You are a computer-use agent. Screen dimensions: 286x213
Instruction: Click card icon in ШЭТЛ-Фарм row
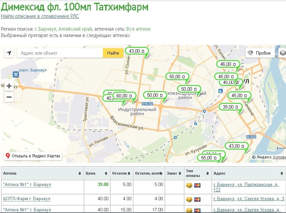click(197, 199)
